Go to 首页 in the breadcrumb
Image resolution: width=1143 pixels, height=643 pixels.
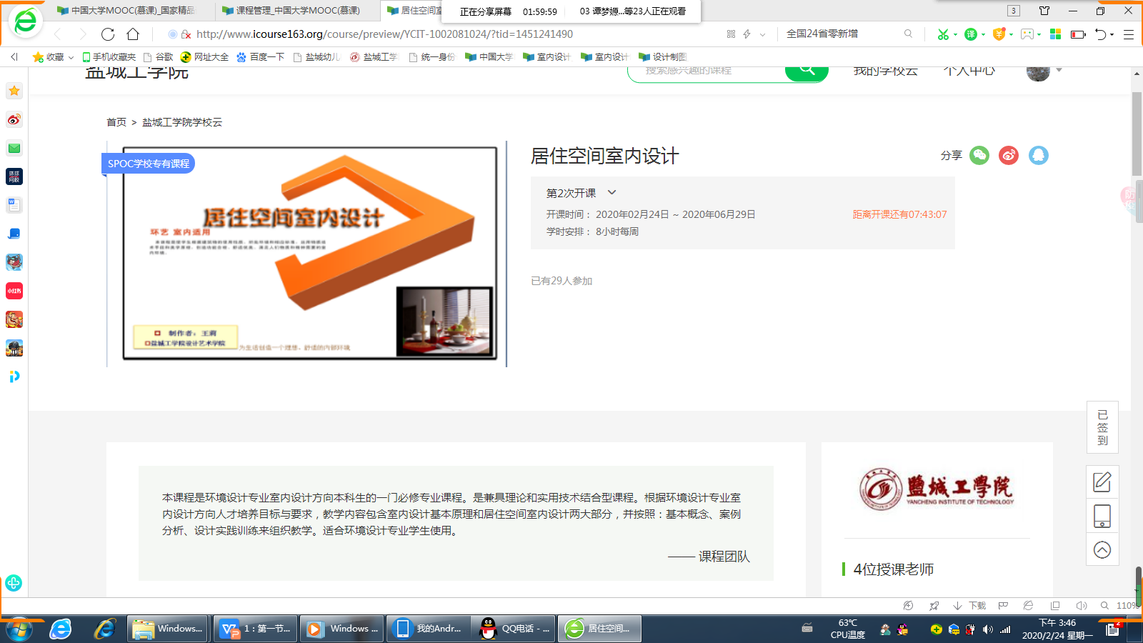pos(116,122)
